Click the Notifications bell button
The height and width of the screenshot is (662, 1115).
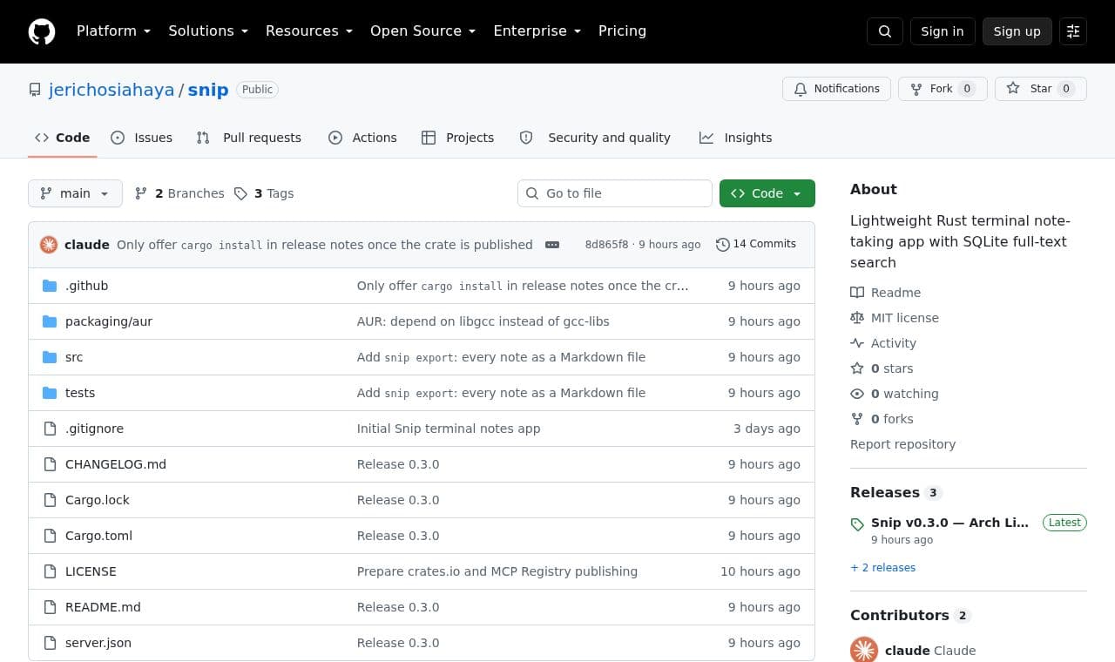(836, 89)
